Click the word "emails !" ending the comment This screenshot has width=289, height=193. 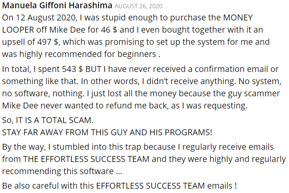(222, 186)
